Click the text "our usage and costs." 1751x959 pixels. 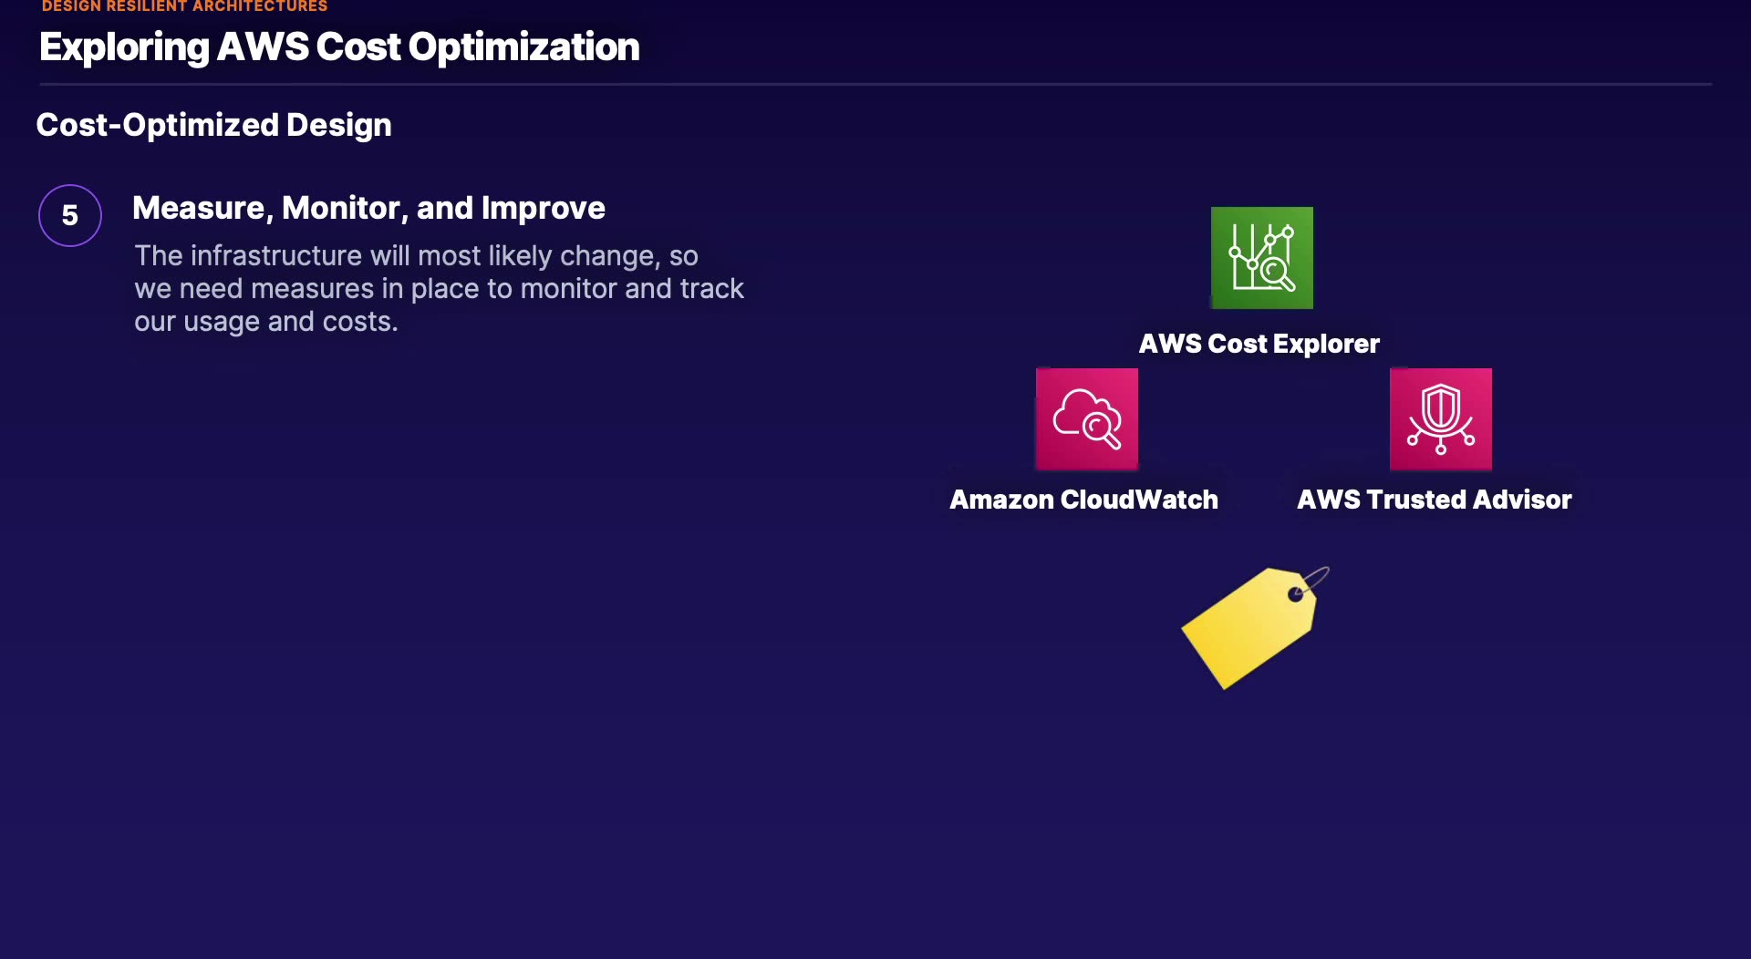pyautogui.click(x=265, y=322)
